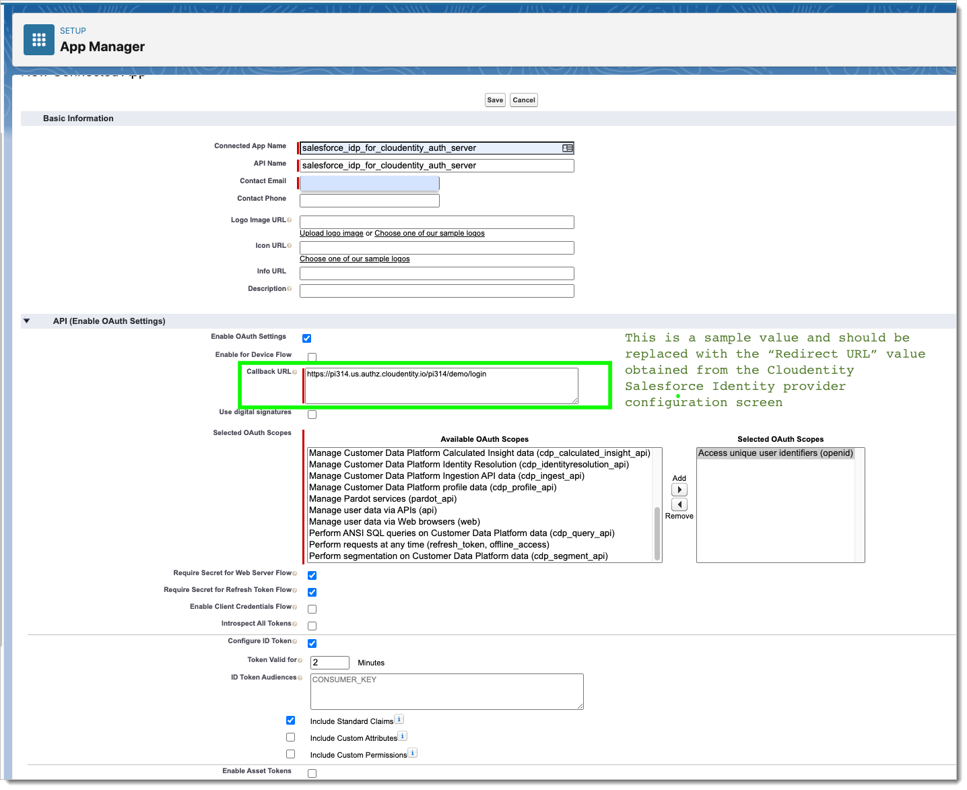Check Use digital signatures checkbox
The image size is (967, 790).
[x=312, y=414]
